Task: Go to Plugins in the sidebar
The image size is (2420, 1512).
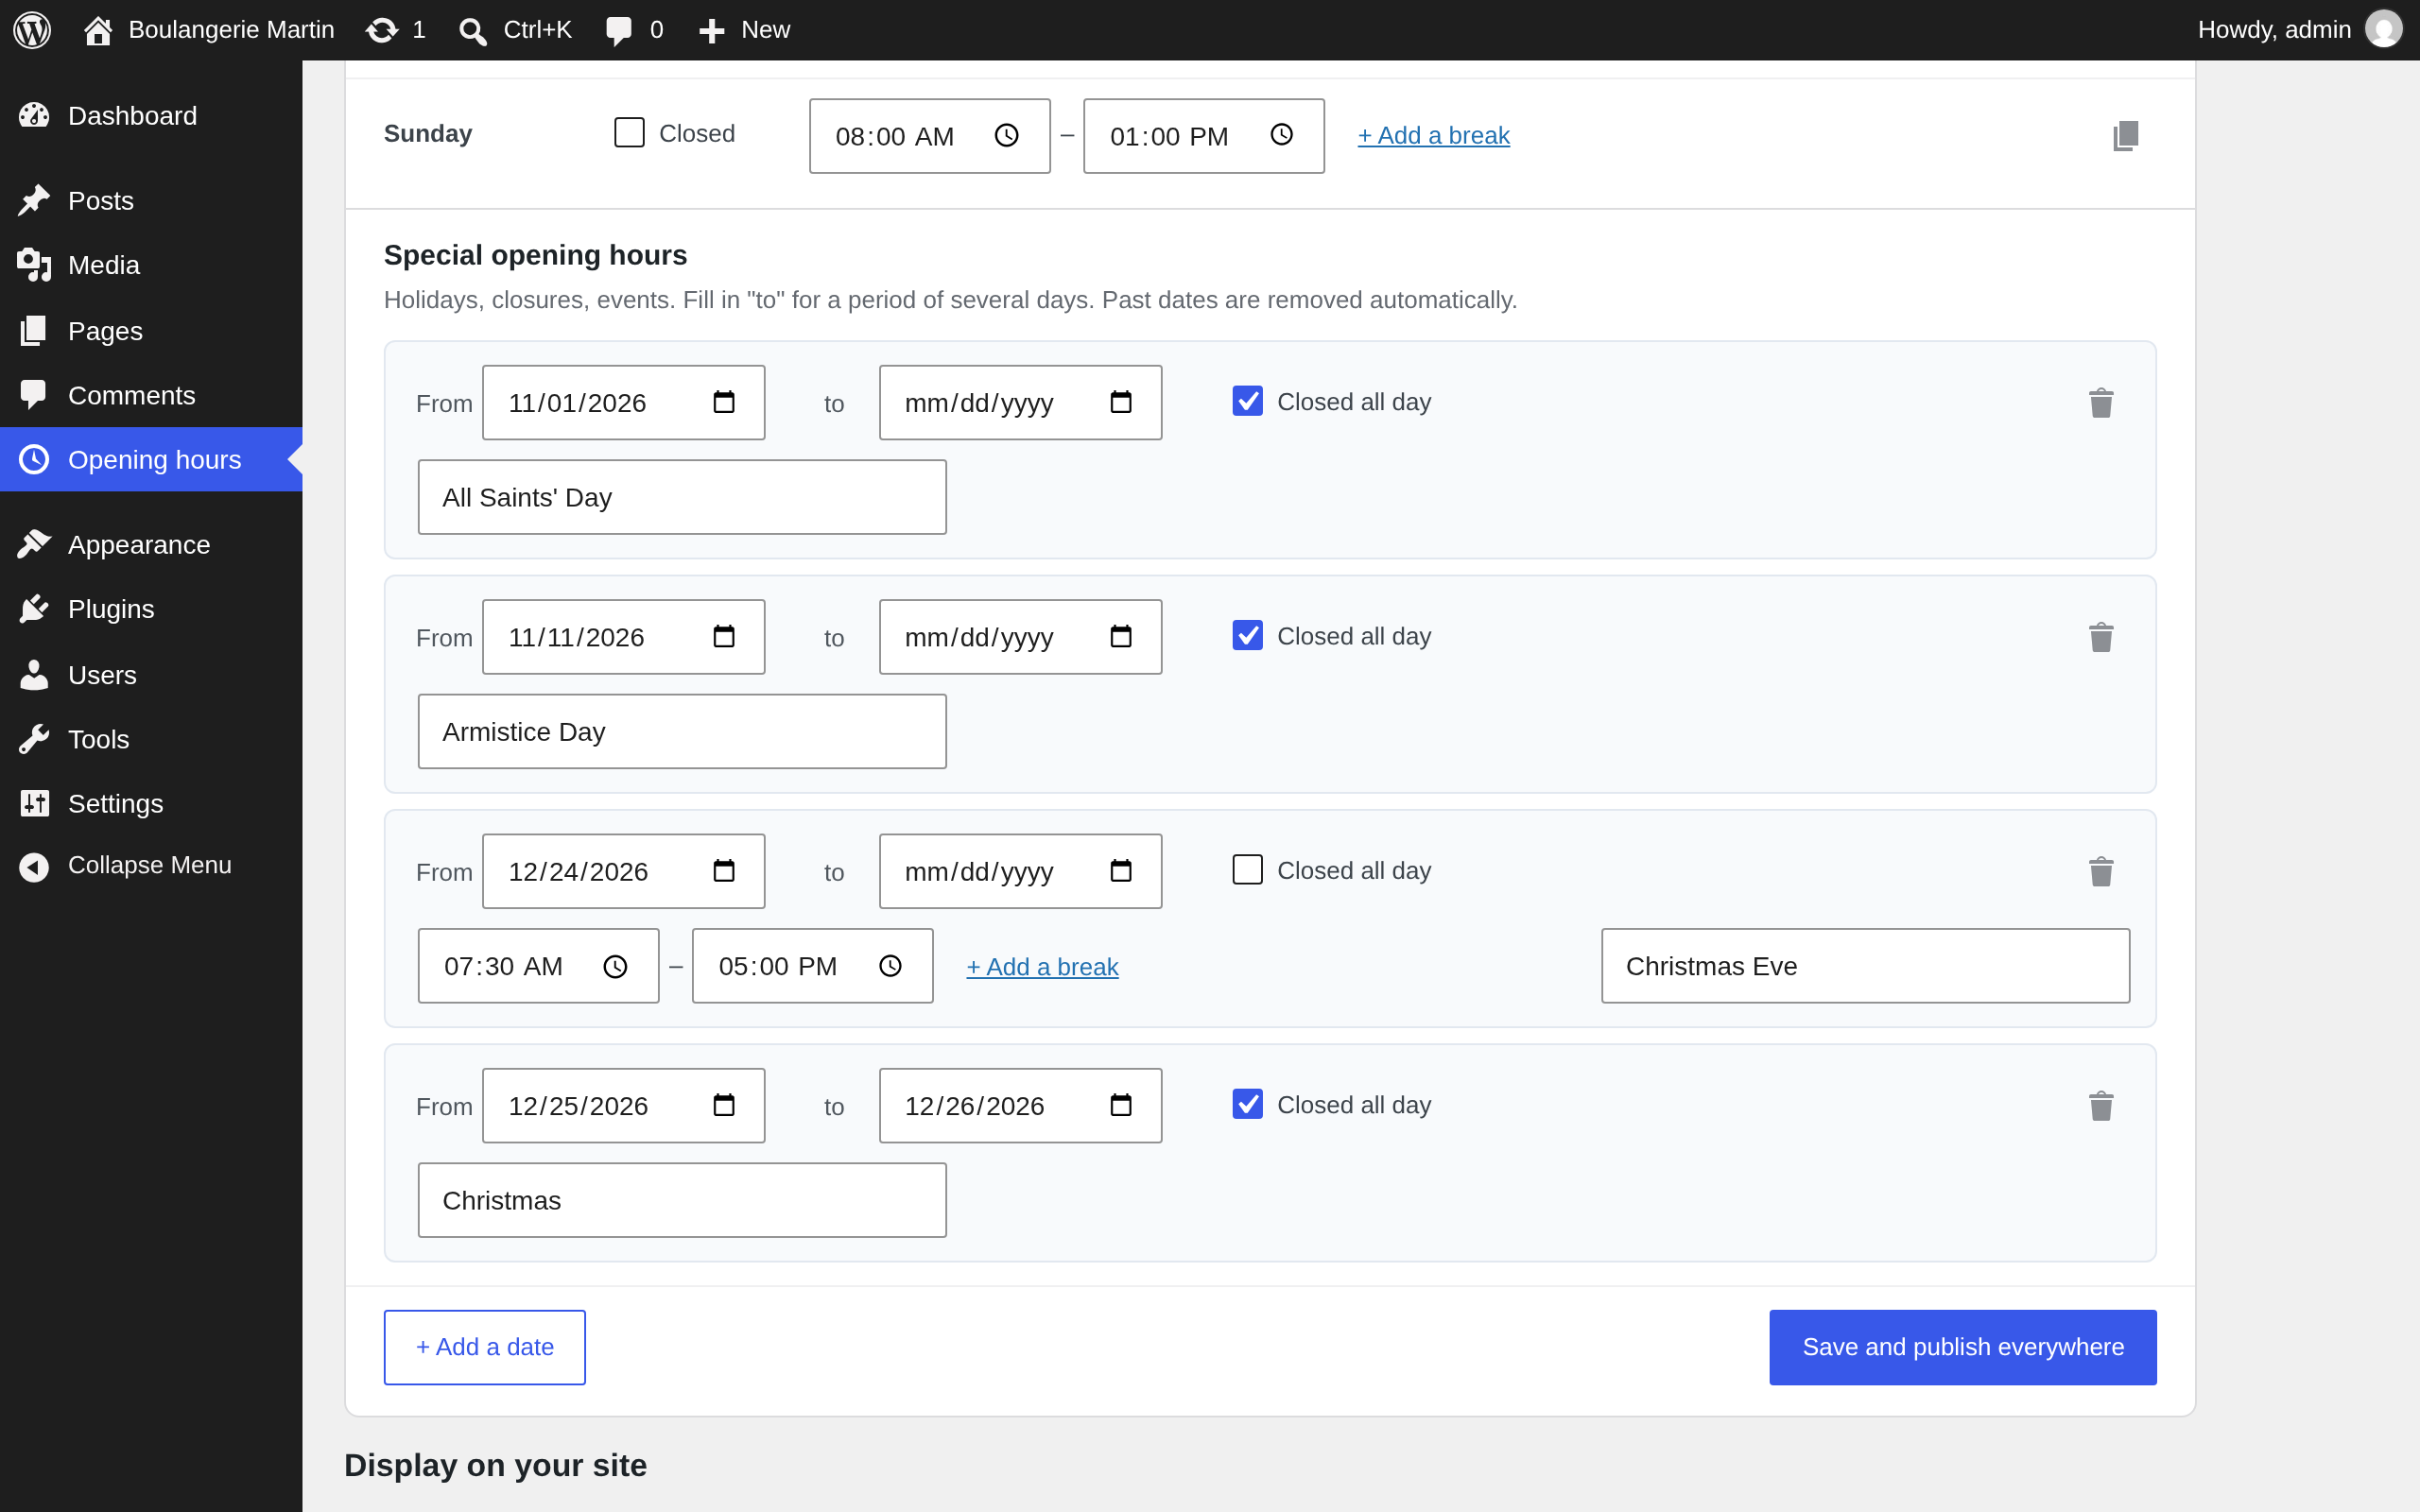Action: (x=151, y=609)
